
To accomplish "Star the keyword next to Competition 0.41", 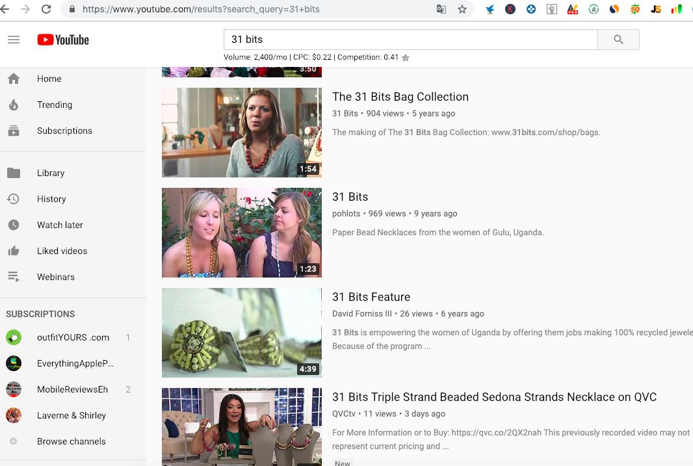I will (405, 57).
